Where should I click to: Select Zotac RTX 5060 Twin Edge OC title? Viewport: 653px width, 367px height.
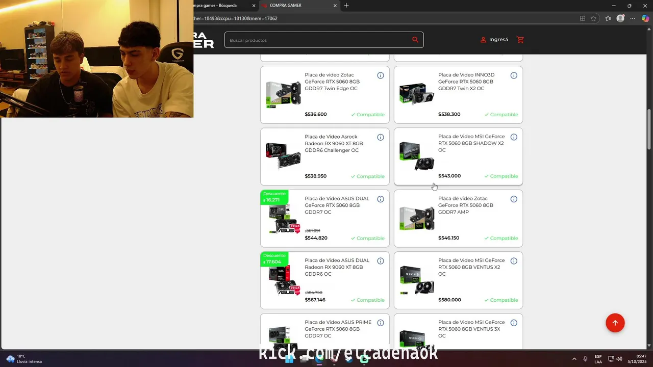[333, 82]
